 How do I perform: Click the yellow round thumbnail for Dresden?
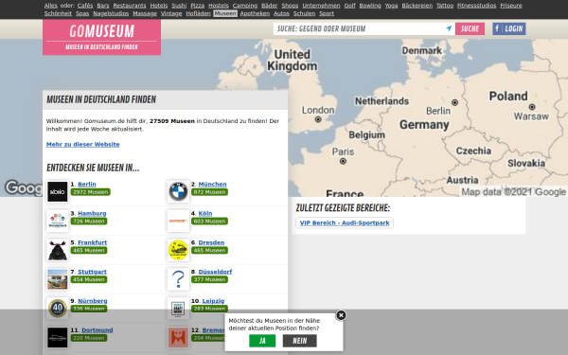point(178,250)
